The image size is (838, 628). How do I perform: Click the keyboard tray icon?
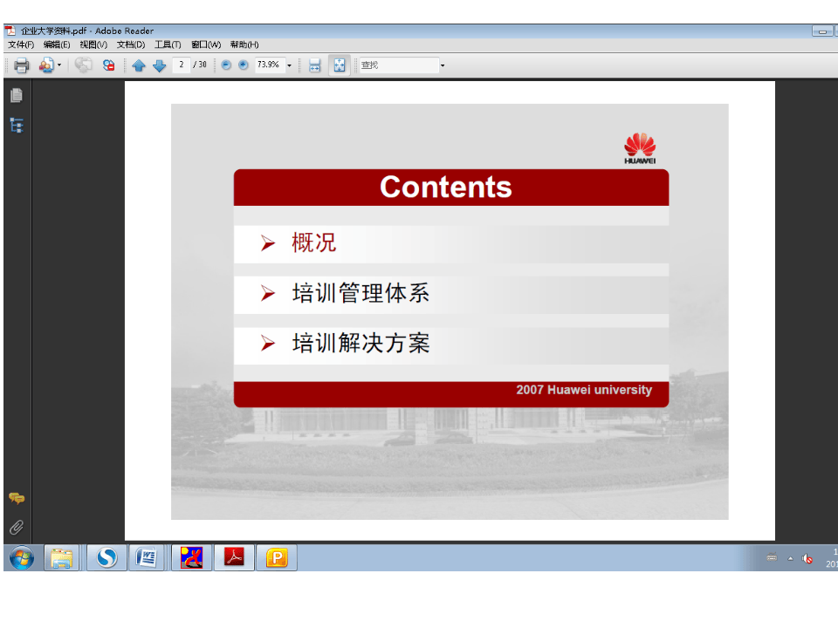[772, 557]
